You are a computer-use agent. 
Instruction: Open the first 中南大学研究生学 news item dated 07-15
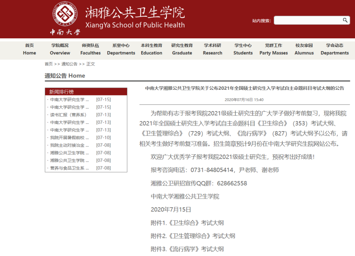pyautogui.click(x=69, y=100)
